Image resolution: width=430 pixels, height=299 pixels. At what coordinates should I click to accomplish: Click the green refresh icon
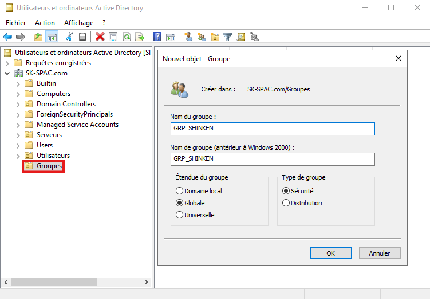pos(127,37)
